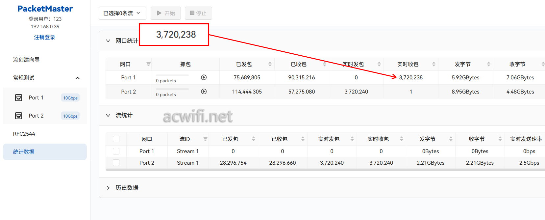
Task: Toggle the select-all checkbox in flow table header
Action: (116, 139)
